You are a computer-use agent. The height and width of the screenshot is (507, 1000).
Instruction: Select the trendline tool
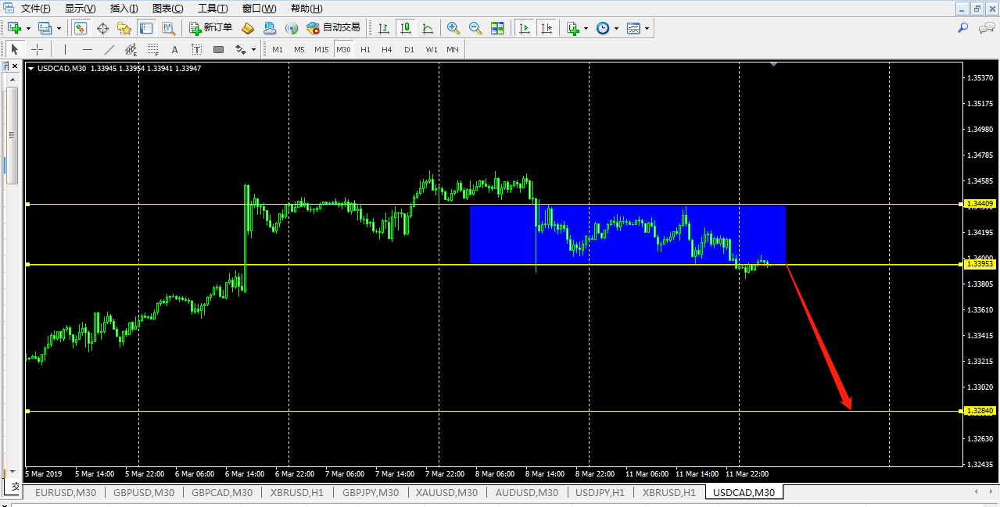(109, 49)
